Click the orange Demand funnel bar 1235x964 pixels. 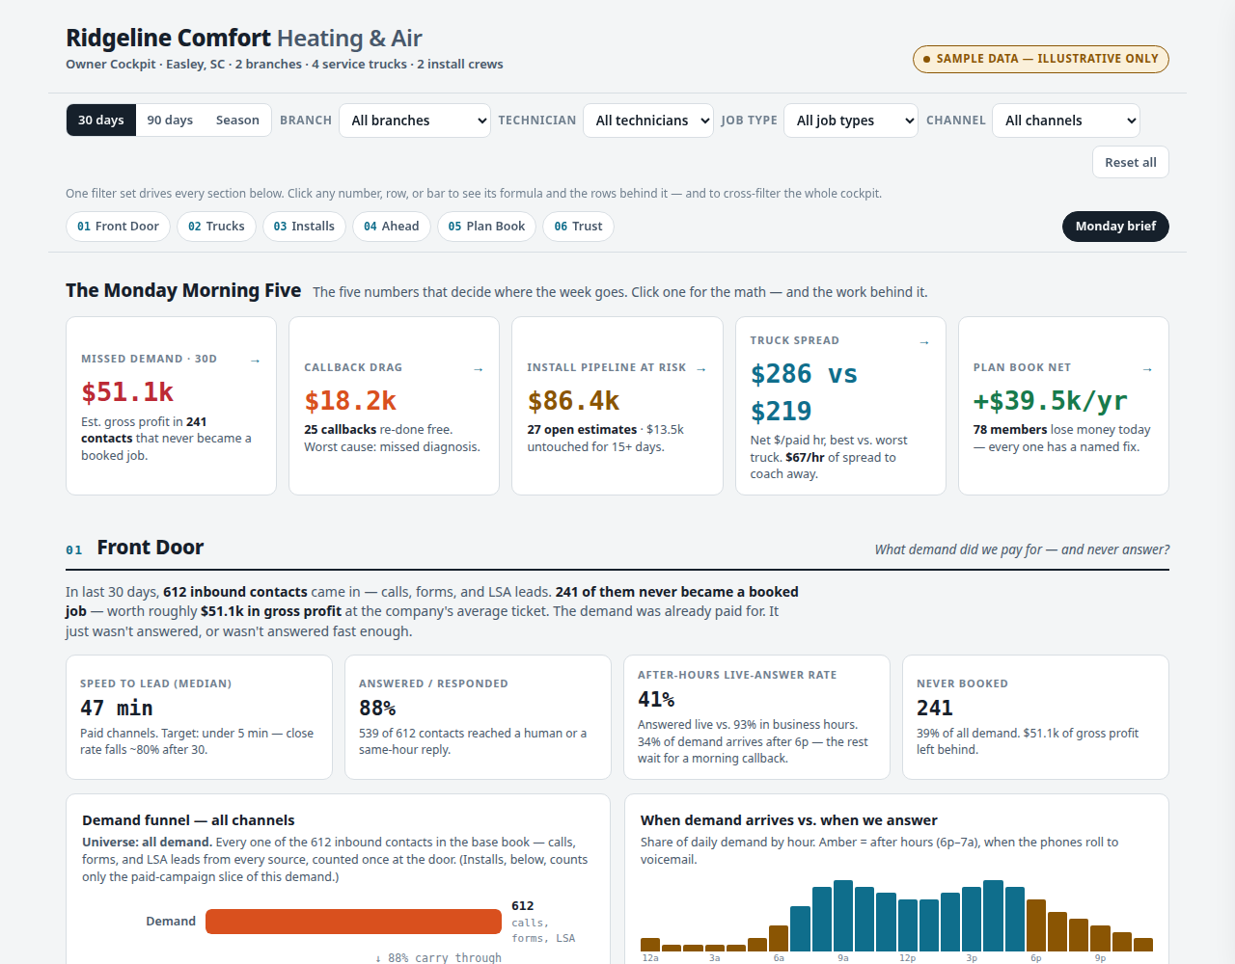click(x=353, y=922)
